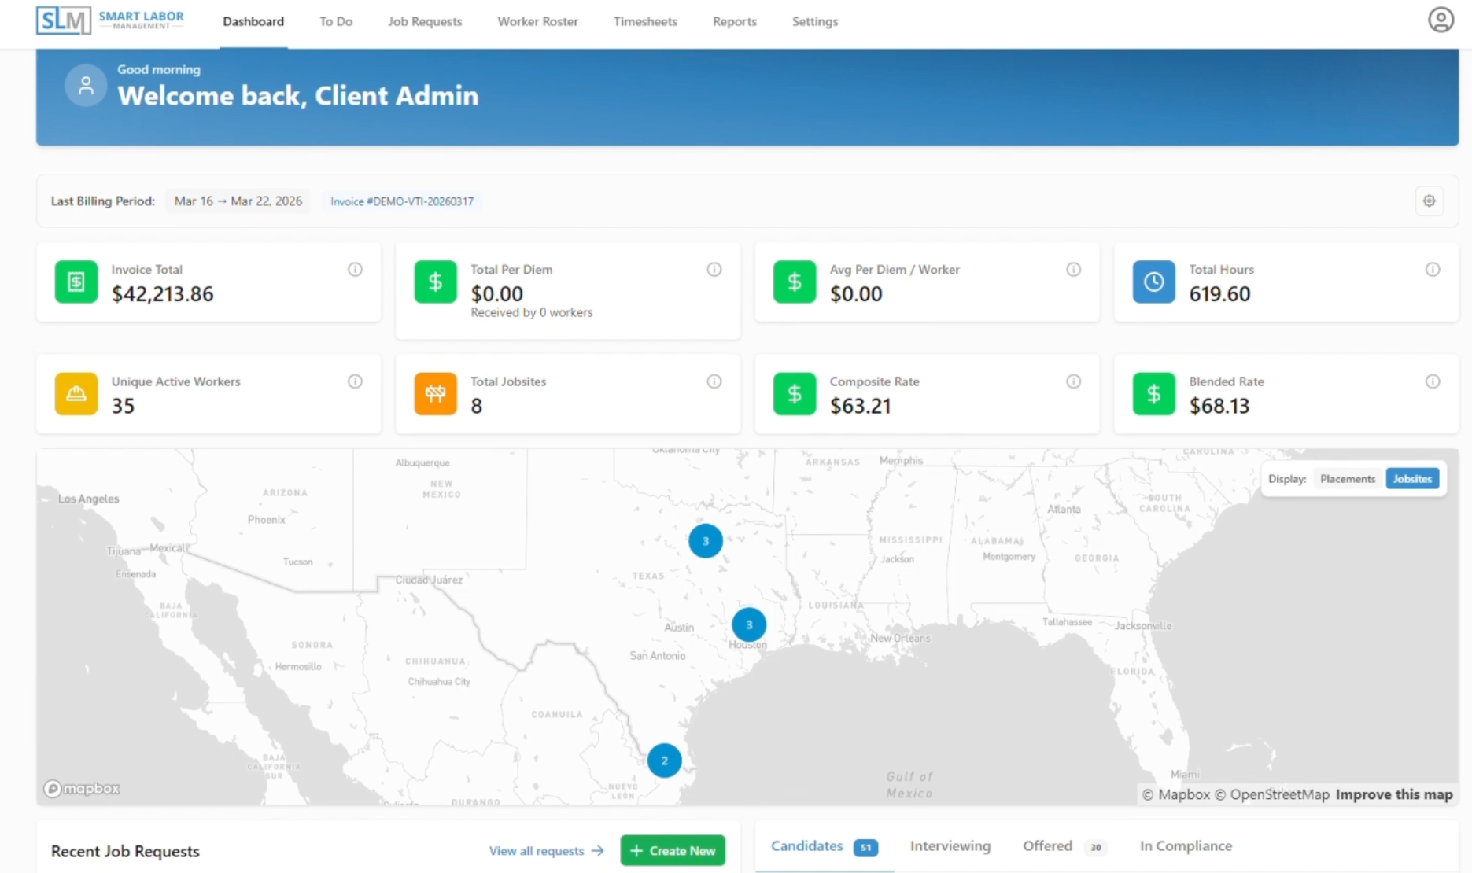Open Job Requests in the navigation
Image resolution: width=1472 pixels, height=873 pixels.
tap(425, 21)
